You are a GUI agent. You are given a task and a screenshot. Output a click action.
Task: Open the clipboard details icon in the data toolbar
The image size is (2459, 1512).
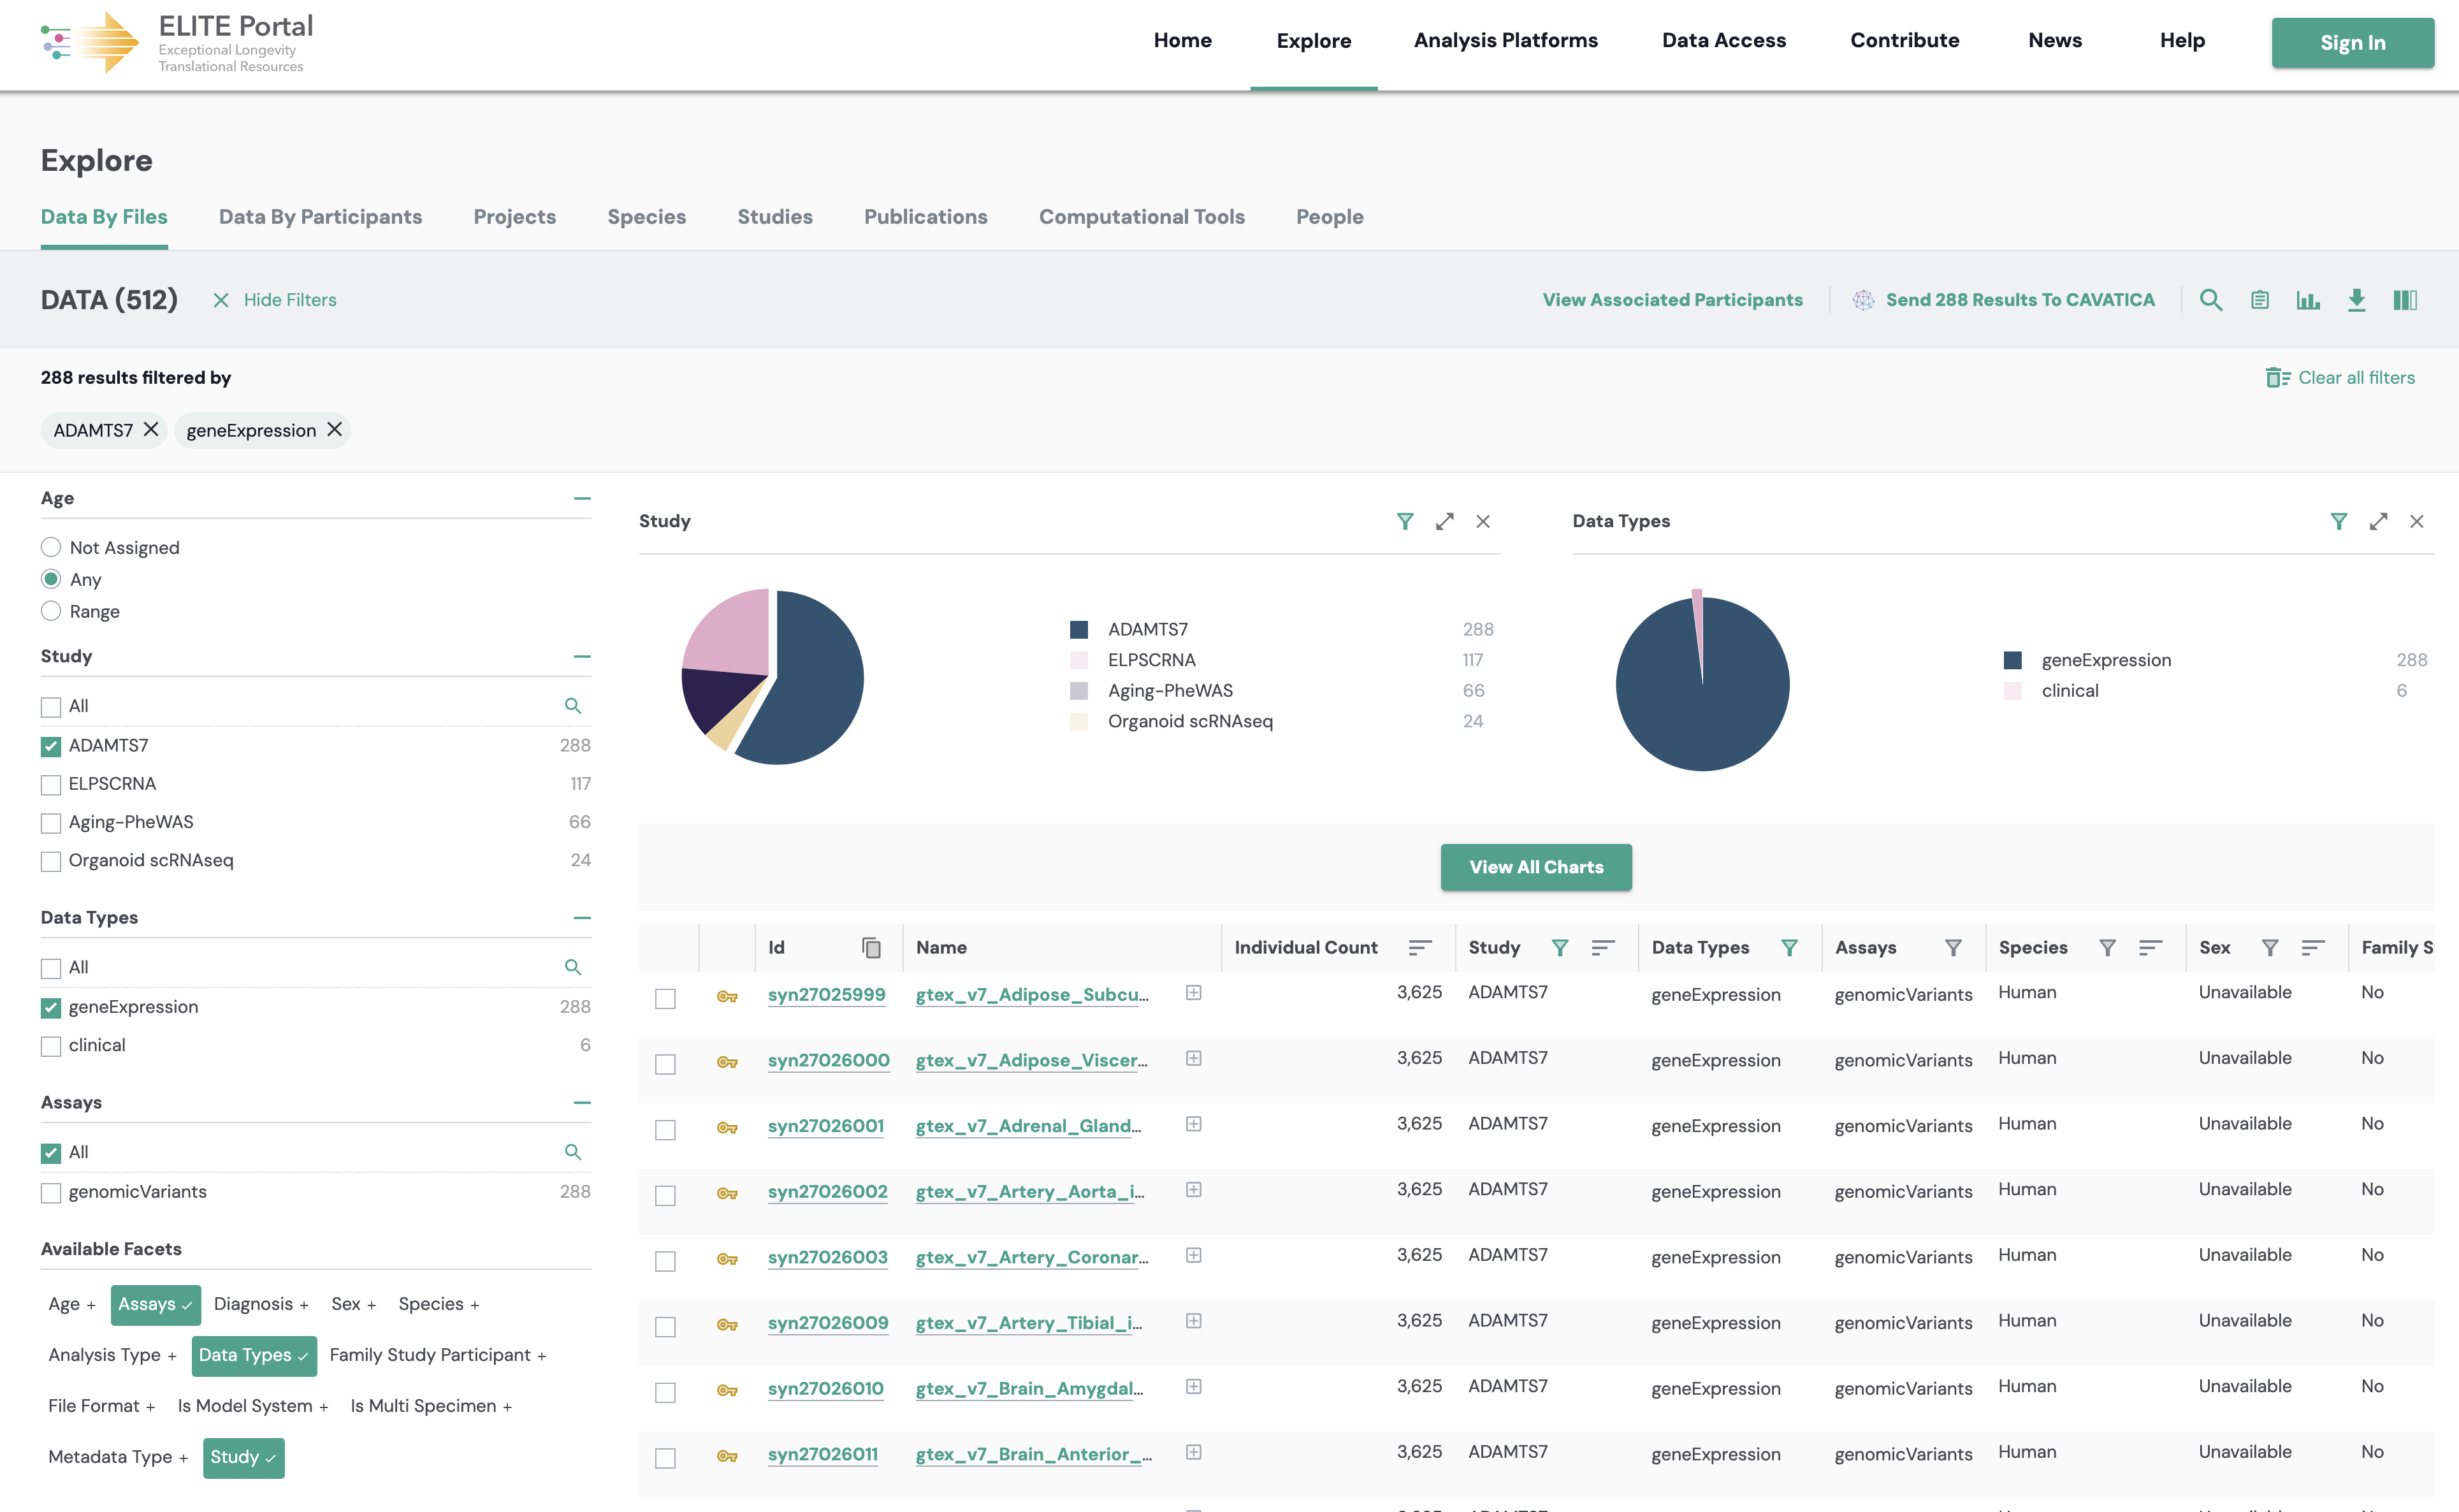(2260, 300)
